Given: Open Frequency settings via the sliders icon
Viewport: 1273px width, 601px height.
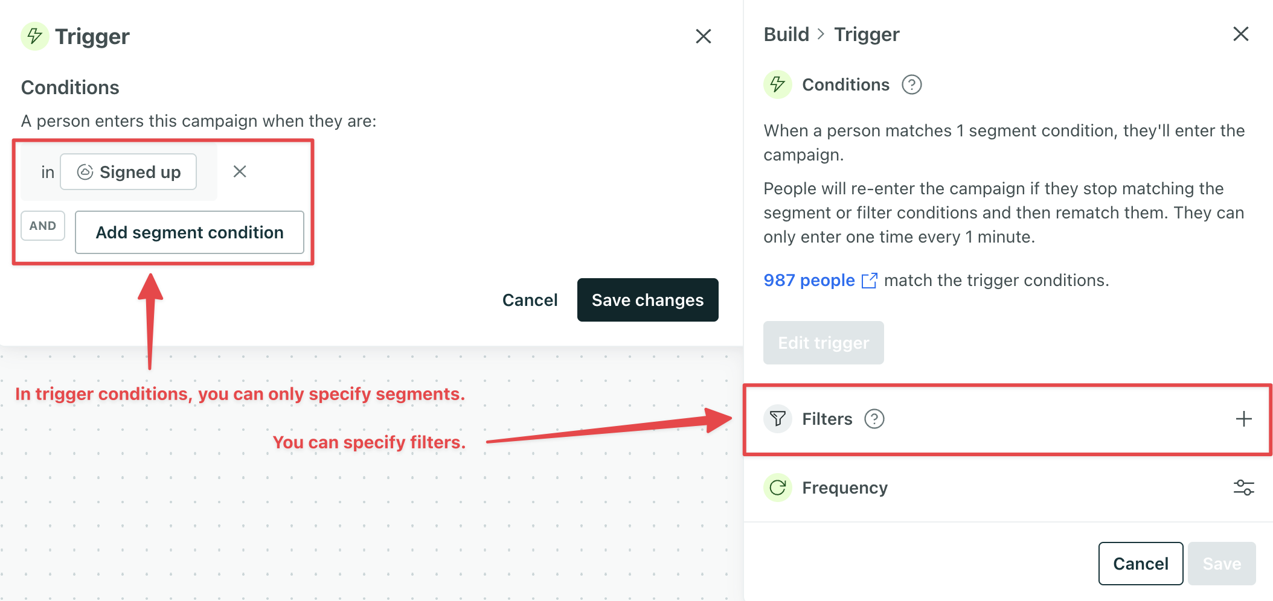Looking at the screenshot, I should point(1244,487).
